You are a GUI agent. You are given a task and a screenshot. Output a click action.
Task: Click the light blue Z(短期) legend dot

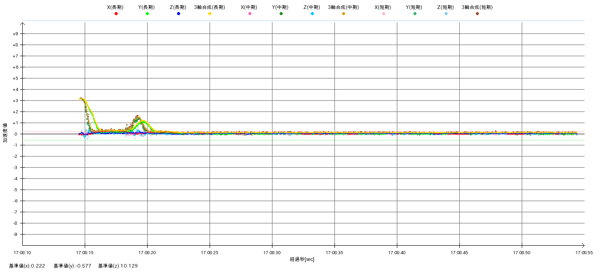446,14
